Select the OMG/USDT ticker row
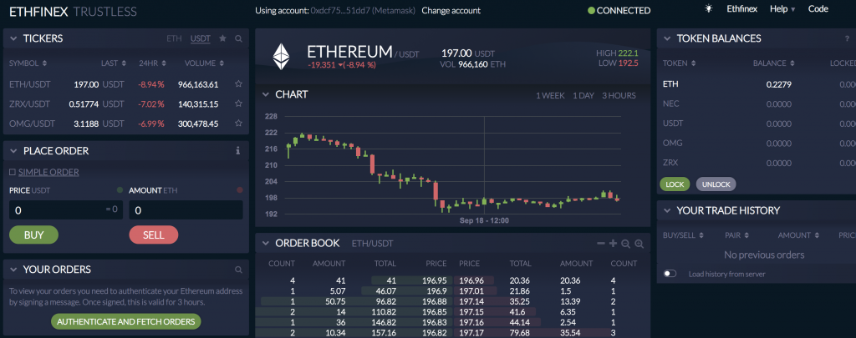 click(125, 124)
